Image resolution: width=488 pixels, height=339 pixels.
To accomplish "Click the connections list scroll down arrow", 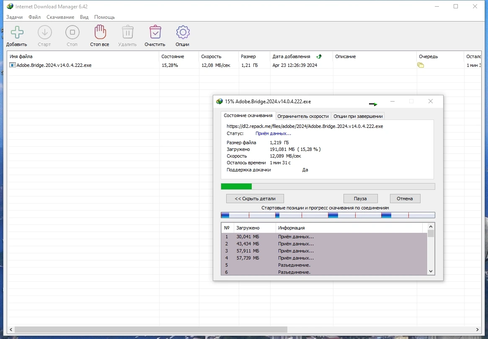I will pos(431,271).
